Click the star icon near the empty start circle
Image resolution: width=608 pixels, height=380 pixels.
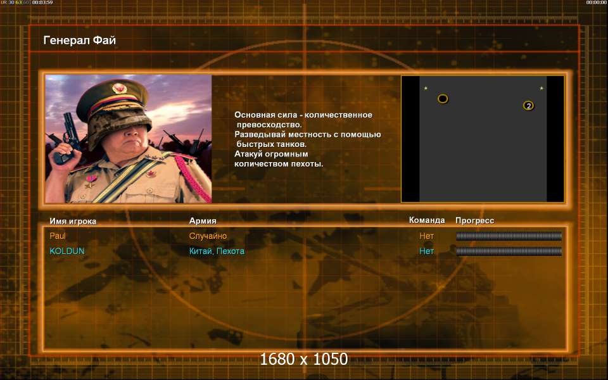tap(426, 89)
